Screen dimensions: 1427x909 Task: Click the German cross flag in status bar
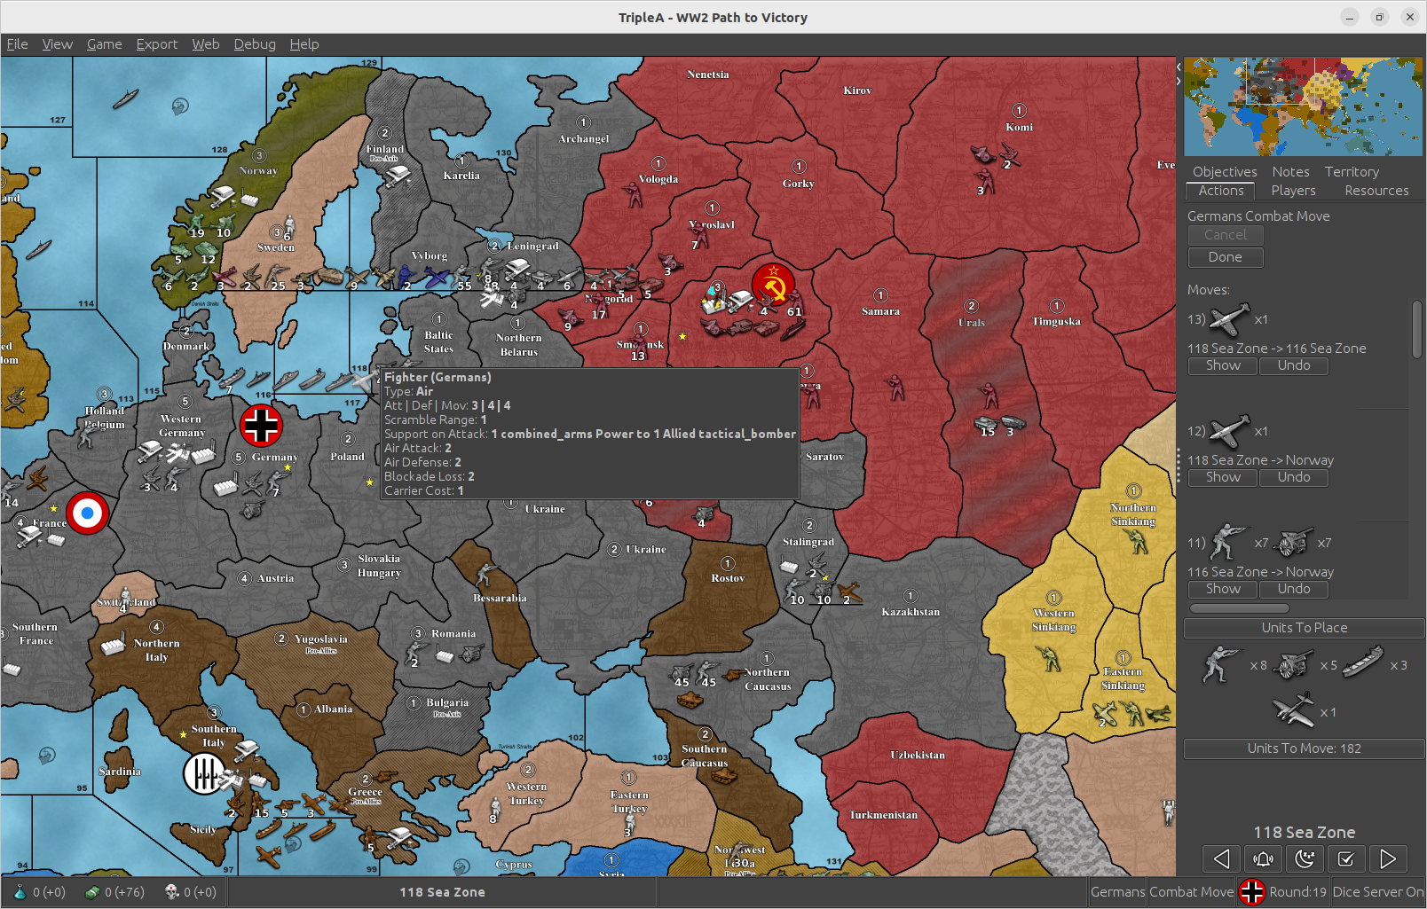pos(1252,892)
